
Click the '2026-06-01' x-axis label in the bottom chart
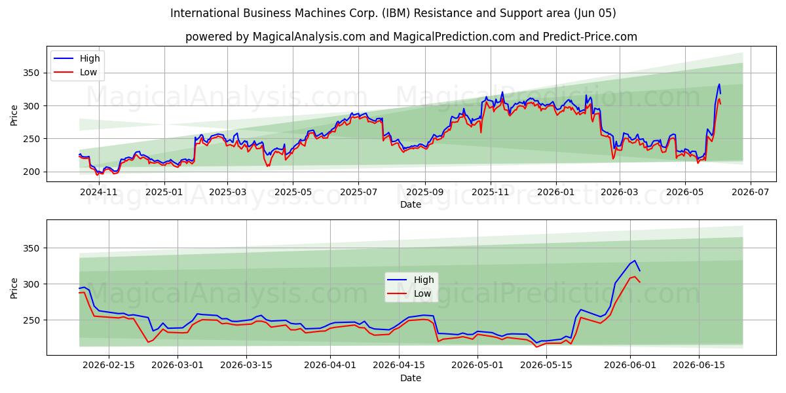coord(629,366)
